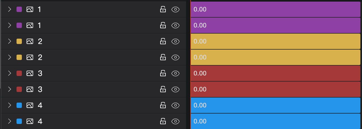
Task: Click image icon of first layer 4
Action: click(30, 106)
